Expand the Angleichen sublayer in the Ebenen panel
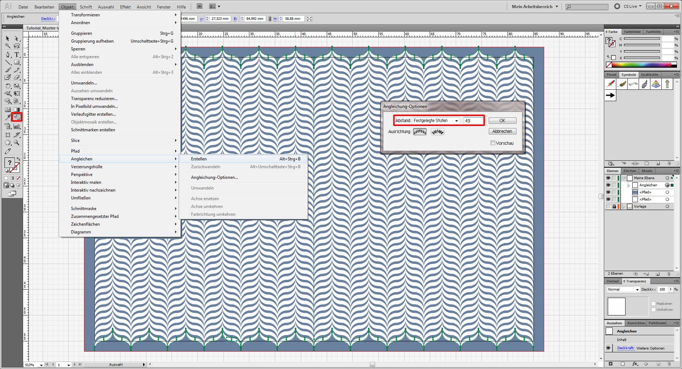Screen dimensions: 682x369 coord(629,185)
